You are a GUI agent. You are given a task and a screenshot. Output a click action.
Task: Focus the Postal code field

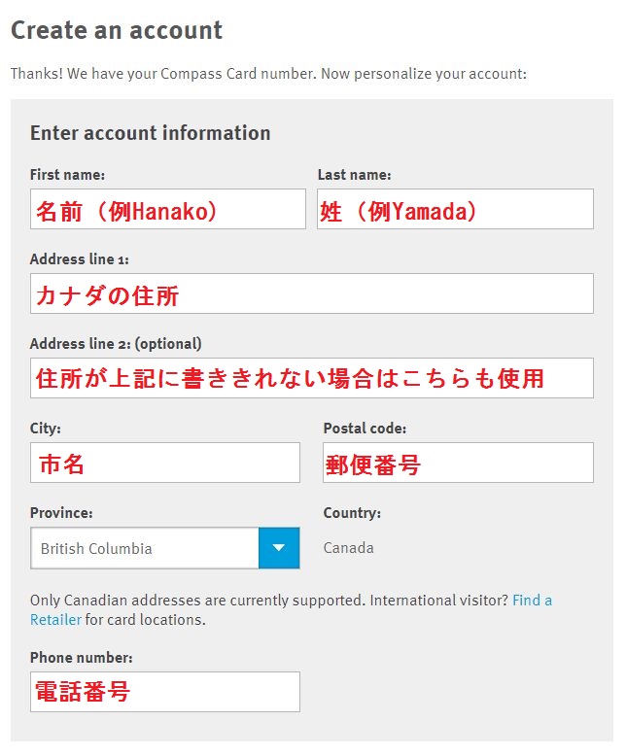pyautogui.click(x=458, y=463)
